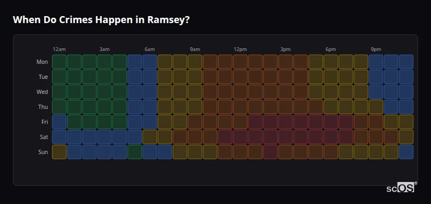Screen dimensions: 431x204
Task: Click the Friday 9am orange cell
Action: 195,122
